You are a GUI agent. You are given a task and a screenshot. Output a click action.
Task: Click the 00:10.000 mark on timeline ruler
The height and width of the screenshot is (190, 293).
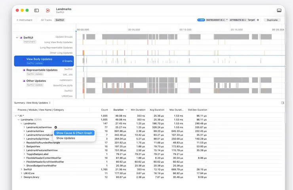pos(185,29)
